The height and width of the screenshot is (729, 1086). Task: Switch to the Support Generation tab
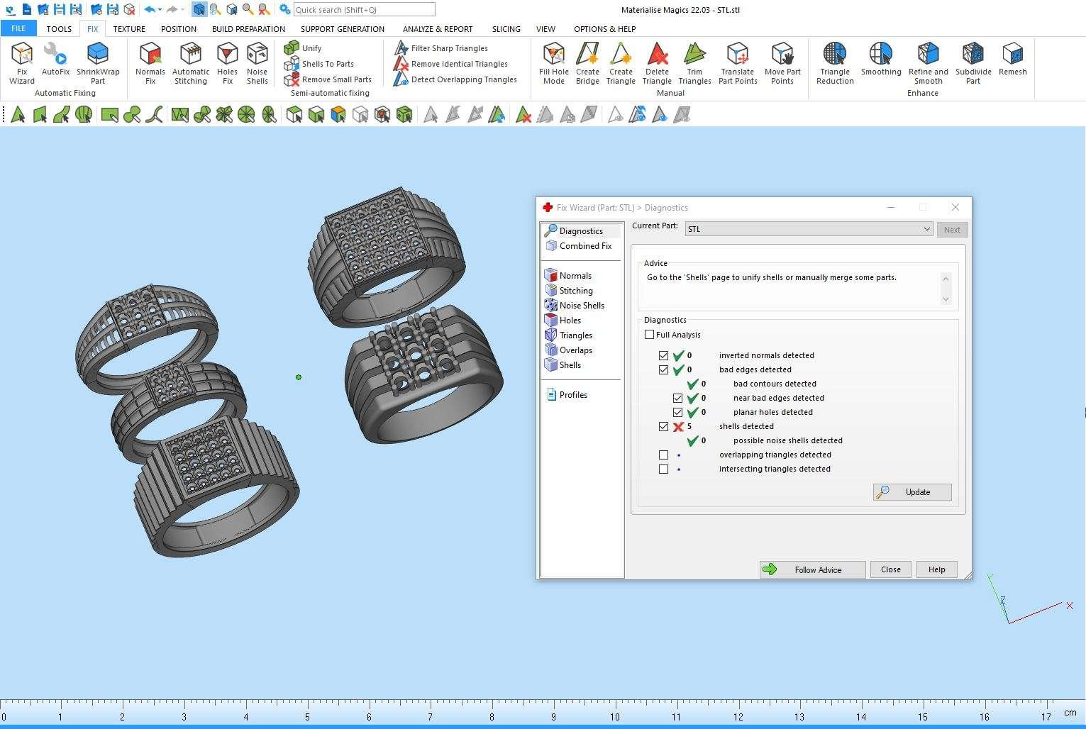[x=342, y=29]
